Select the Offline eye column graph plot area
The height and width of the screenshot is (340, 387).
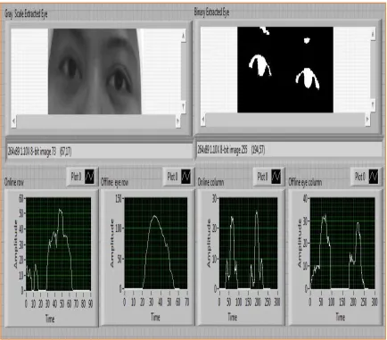click(x=342, y=244)
